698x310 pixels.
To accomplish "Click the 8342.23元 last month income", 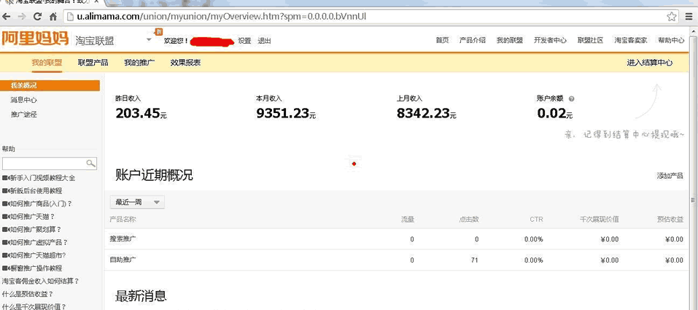I will click(427, 114).
